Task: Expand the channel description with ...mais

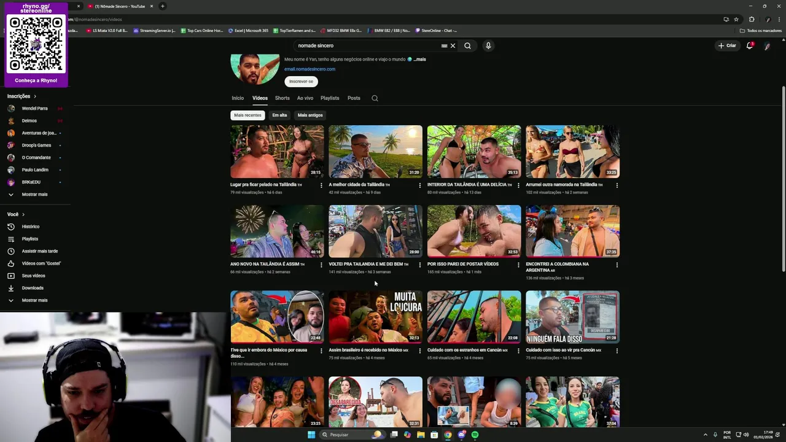Action: (x=420, y=60)
